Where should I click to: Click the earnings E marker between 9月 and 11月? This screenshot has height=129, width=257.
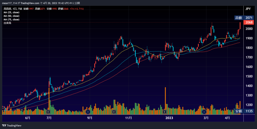114,112
